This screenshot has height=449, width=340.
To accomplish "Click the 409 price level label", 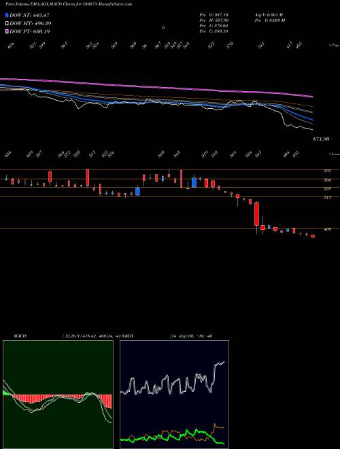I will point(327,229).
